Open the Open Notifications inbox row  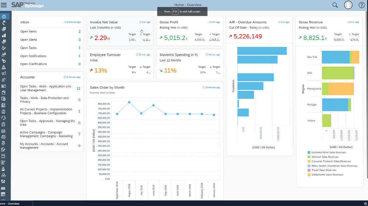[x=50, y=56]
